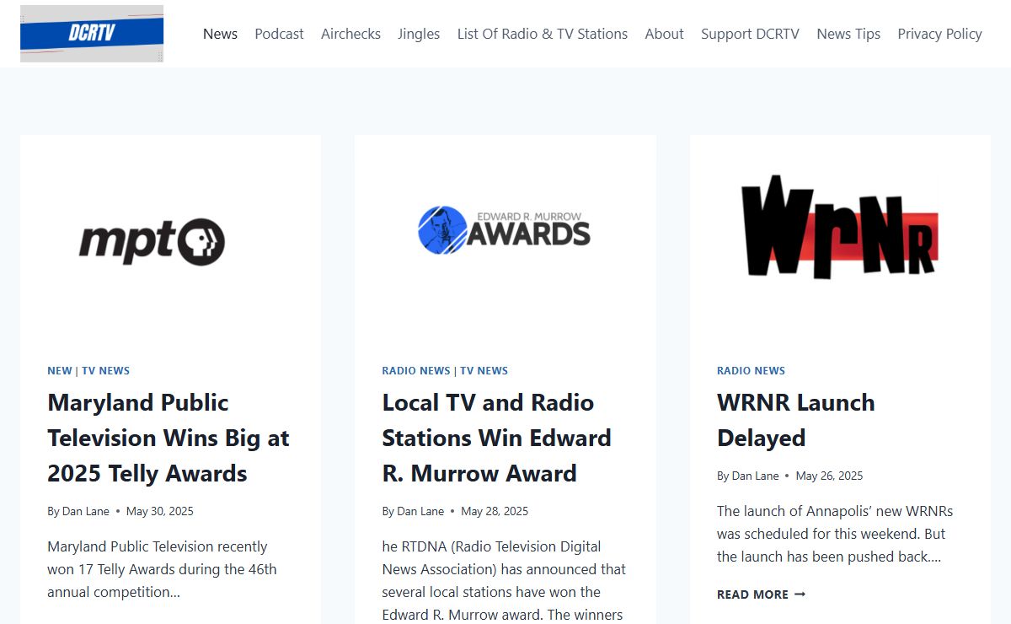Screen dimensions: 1011x624
Task: Open the Jingles menu item
Action: click(x=419, y=34)
